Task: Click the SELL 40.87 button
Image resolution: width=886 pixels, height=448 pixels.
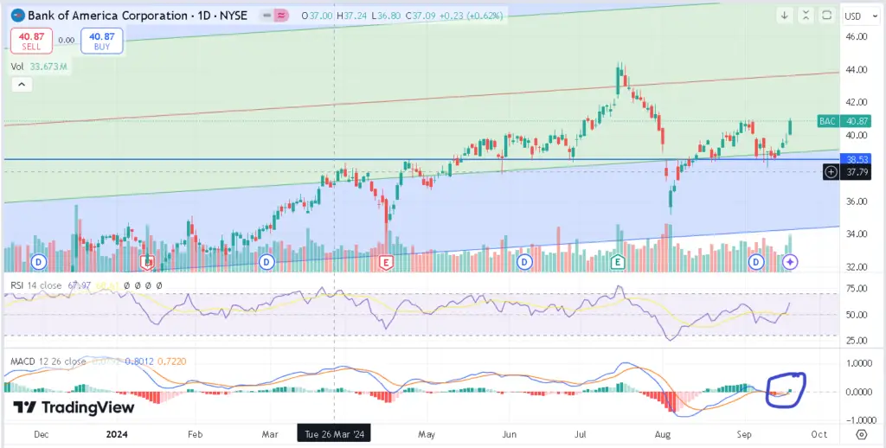Action: coord(32,42)
